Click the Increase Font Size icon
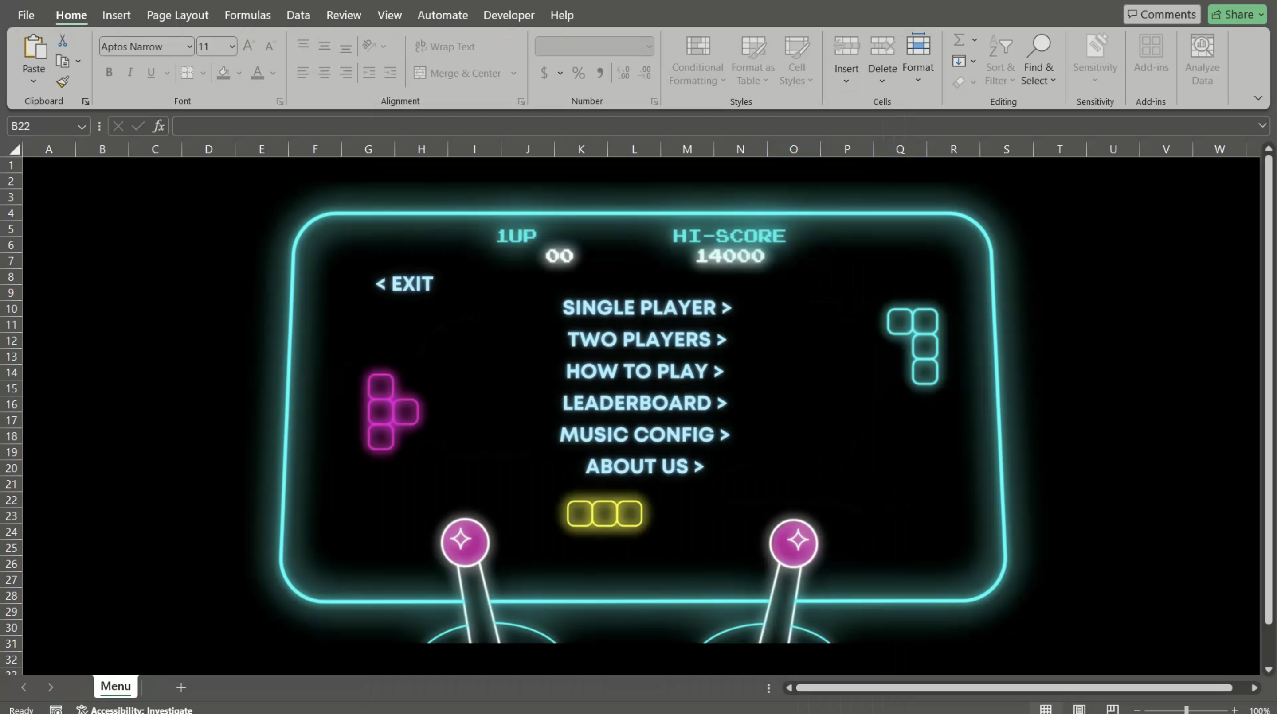The image size is (1277, 714). point(248,46)
